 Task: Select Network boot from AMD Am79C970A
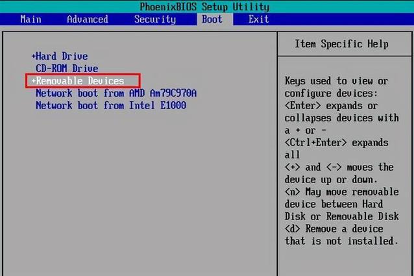pos(116,93)
